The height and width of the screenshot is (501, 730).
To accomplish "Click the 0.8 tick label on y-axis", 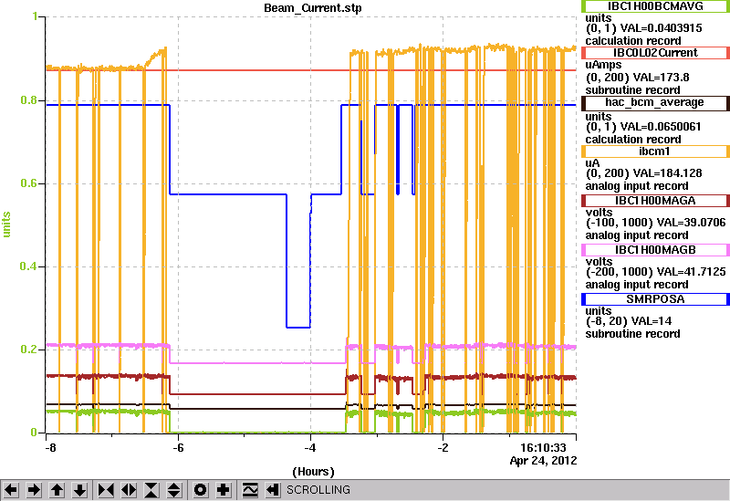I will tap(29, 100).
